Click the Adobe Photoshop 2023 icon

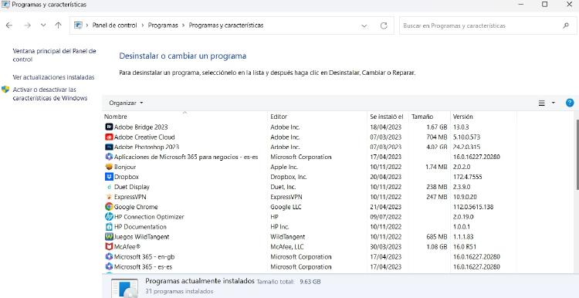109,147
